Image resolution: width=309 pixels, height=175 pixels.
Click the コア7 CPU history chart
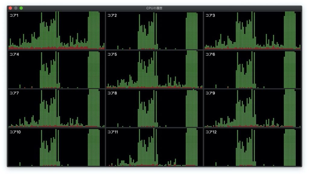[56, 108]
